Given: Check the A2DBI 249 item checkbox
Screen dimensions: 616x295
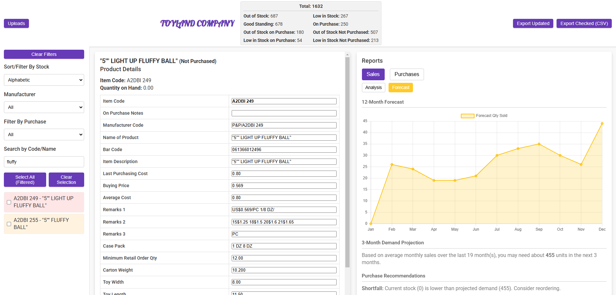Looking at the screenshot, I should 9,202.
